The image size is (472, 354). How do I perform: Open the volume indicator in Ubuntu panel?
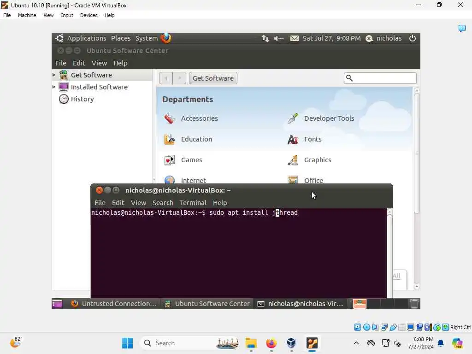(279, 38)
